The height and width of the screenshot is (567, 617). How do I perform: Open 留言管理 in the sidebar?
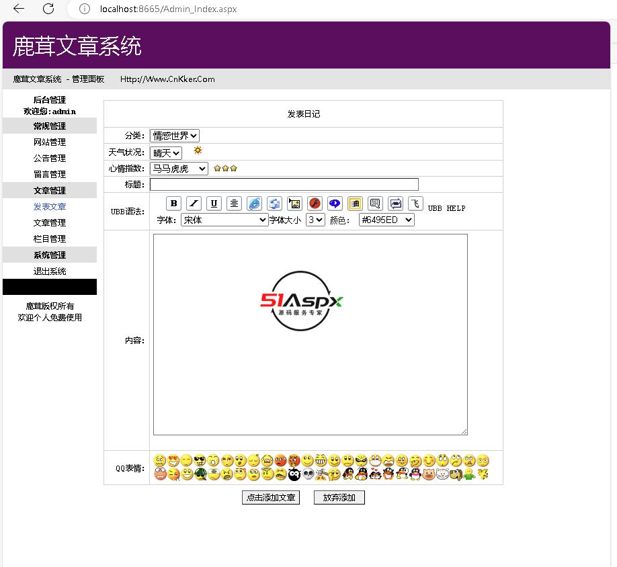coord(50,174)
